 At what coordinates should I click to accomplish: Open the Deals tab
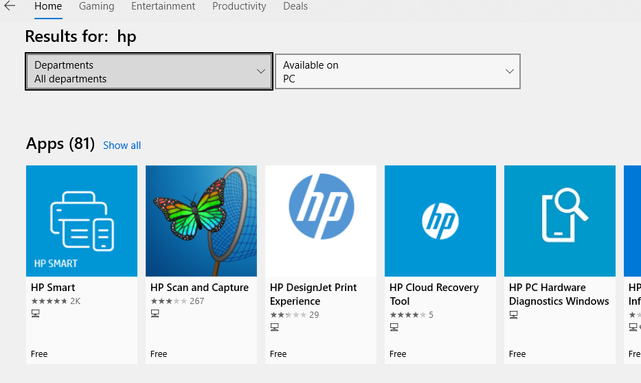pos(295,6)
